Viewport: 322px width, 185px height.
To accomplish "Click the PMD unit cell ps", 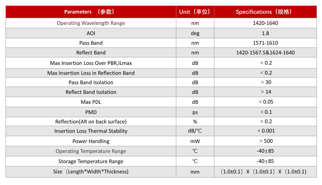I will [x=195, y=112].
